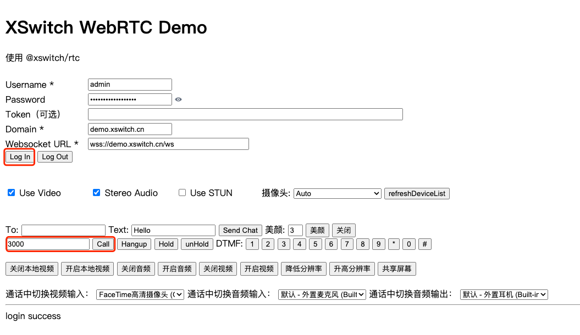The width and height of the screenshot is (580, 335).
Task: Click the refreshDeviceList button
Action: pyautogui.click(x=417, y=193)
